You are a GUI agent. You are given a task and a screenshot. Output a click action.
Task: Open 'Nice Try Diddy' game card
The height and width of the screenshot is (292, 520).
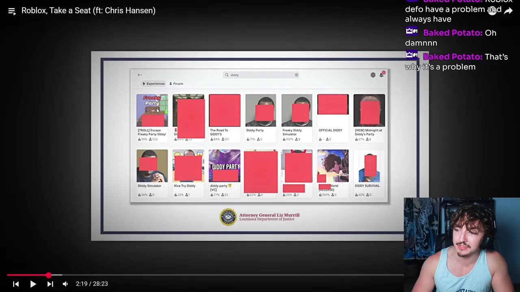188,173
